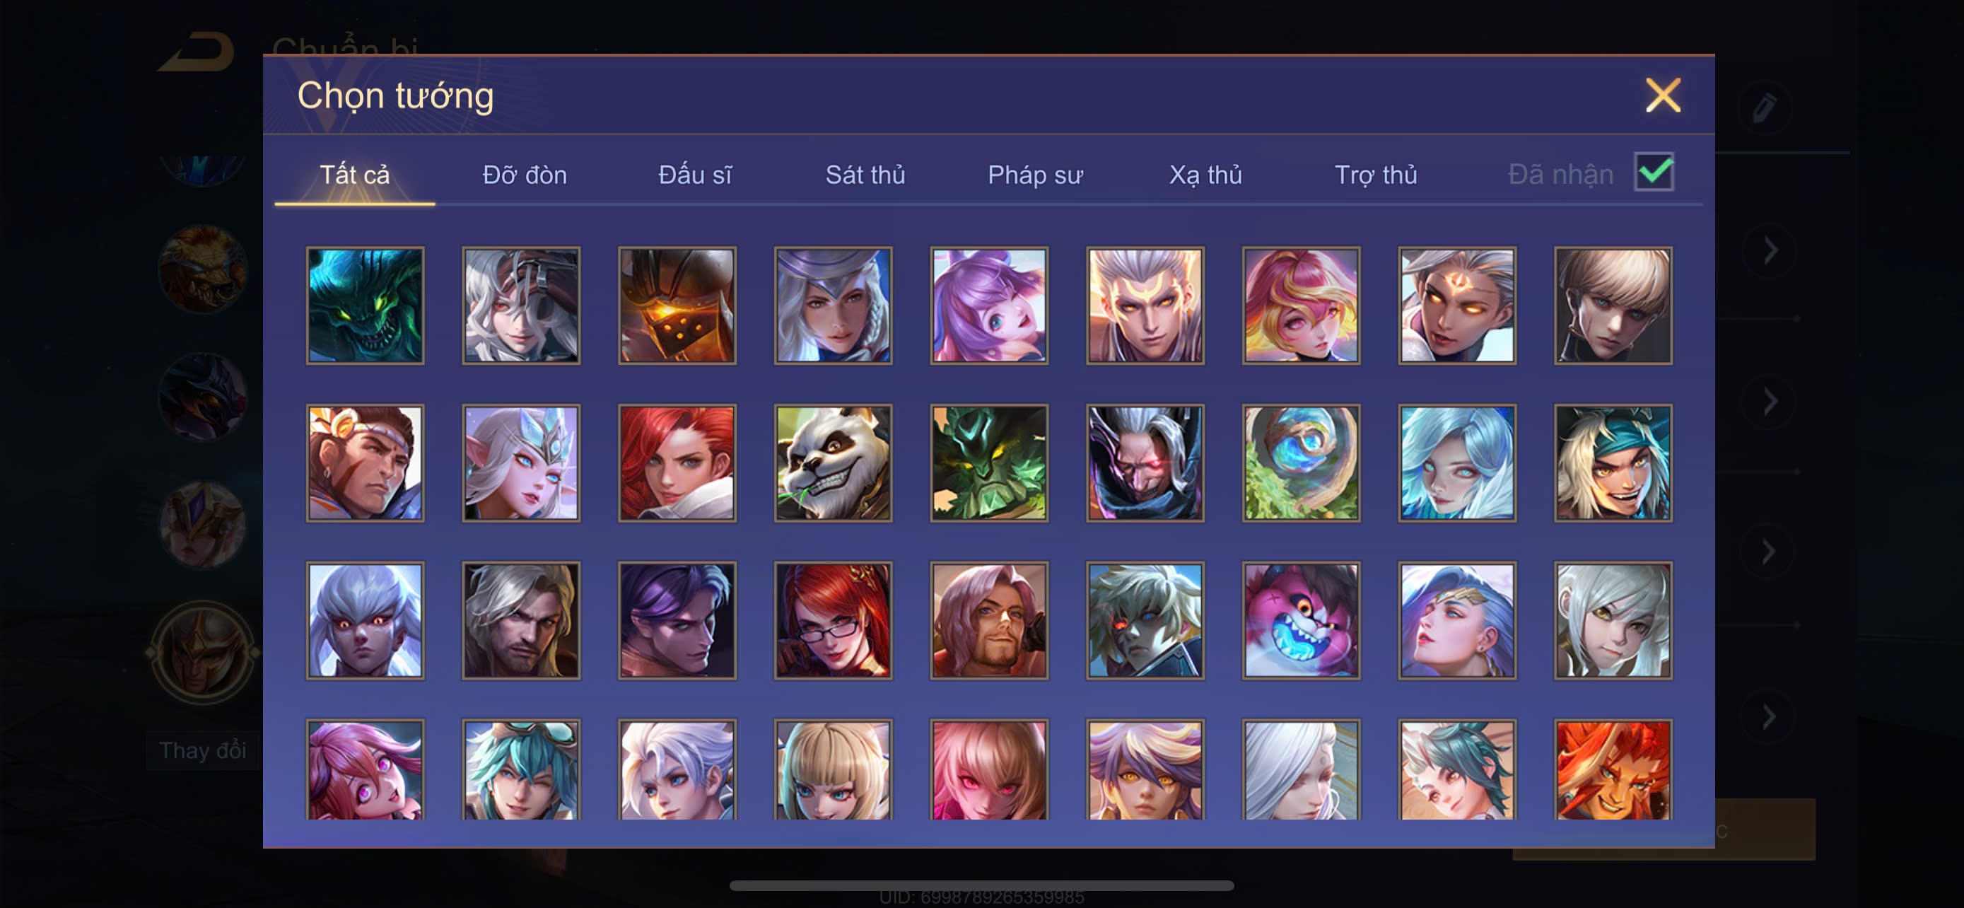Pick the purple grinning cat hero
The image size is (1964, 908).
pos(1301,621)
